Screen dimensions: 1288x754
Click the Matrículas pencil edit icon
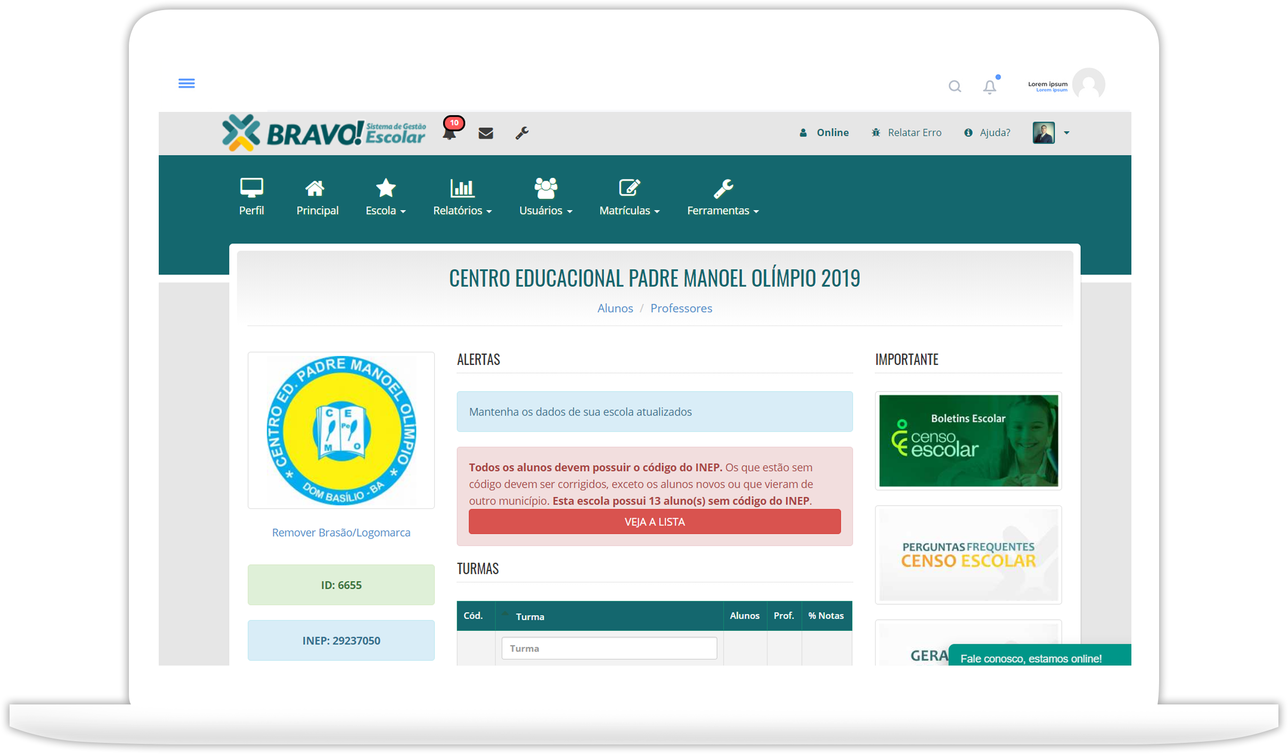click(629, 188)
